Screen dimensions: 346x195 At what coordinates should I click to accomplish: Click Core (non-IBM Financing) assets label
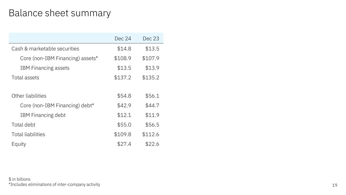[59, 58]
